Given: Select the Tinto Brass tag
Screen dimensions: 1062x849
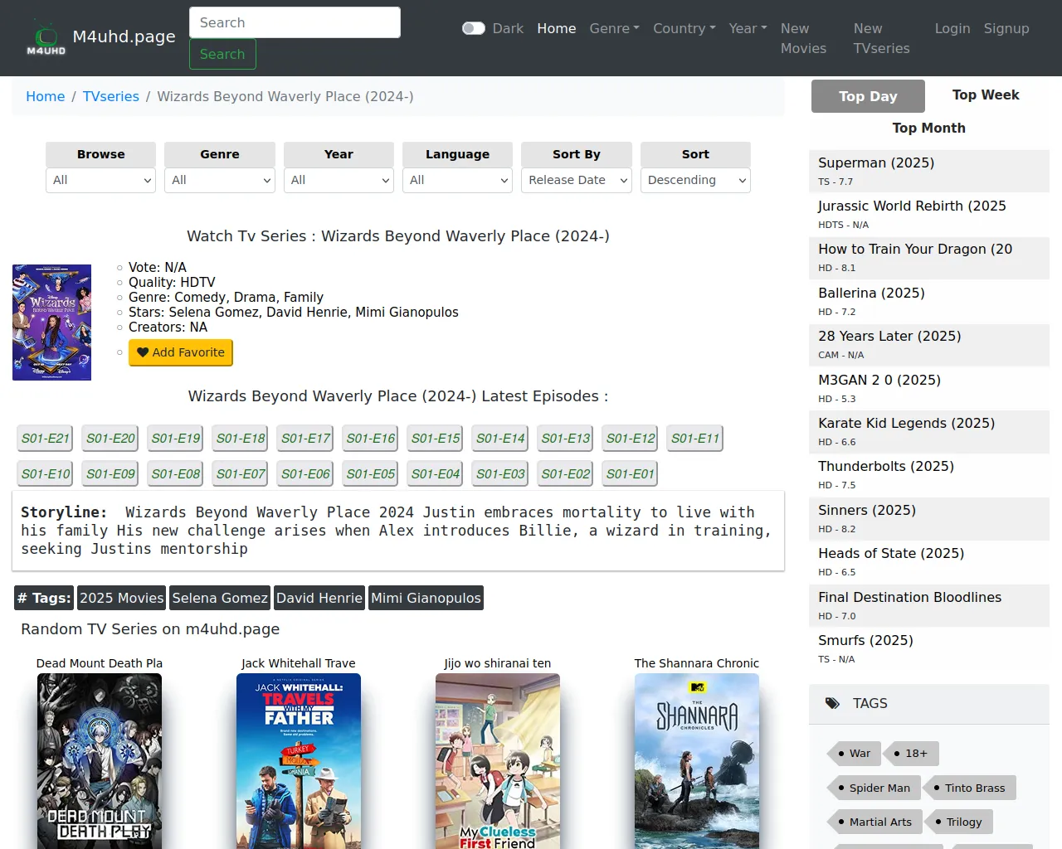Looking at the screenshot, I should (969, 788).
